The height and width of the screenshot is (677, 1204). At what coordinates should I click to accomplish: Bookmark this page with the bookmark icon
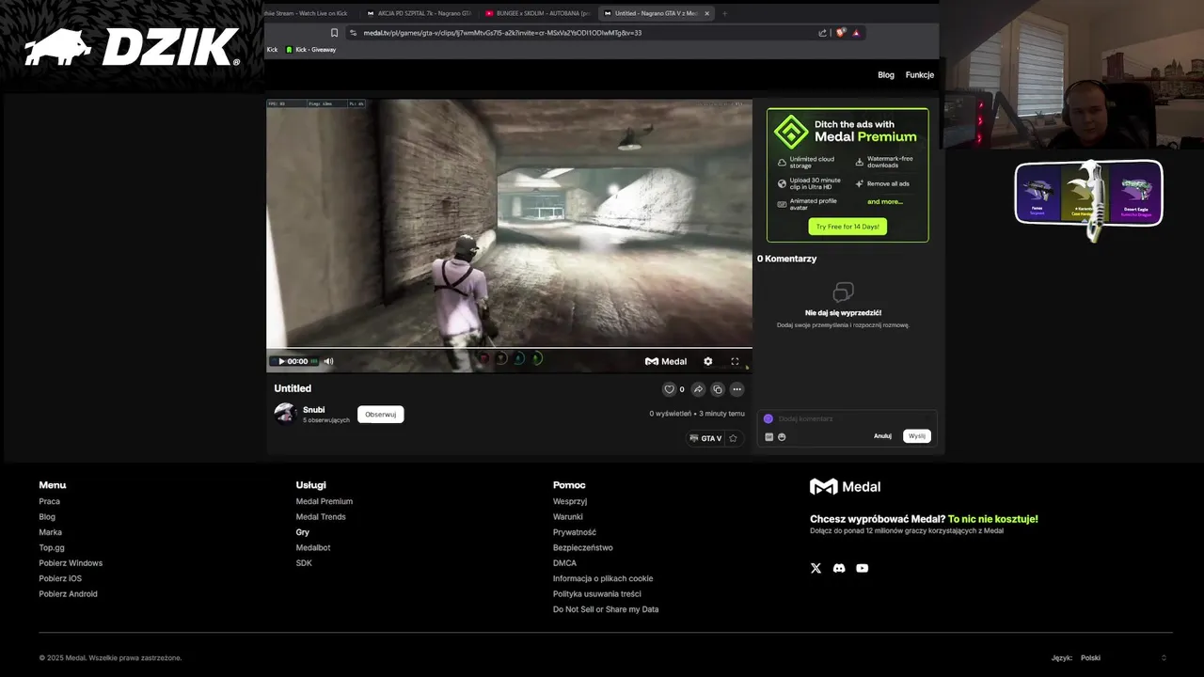point(334,33)
